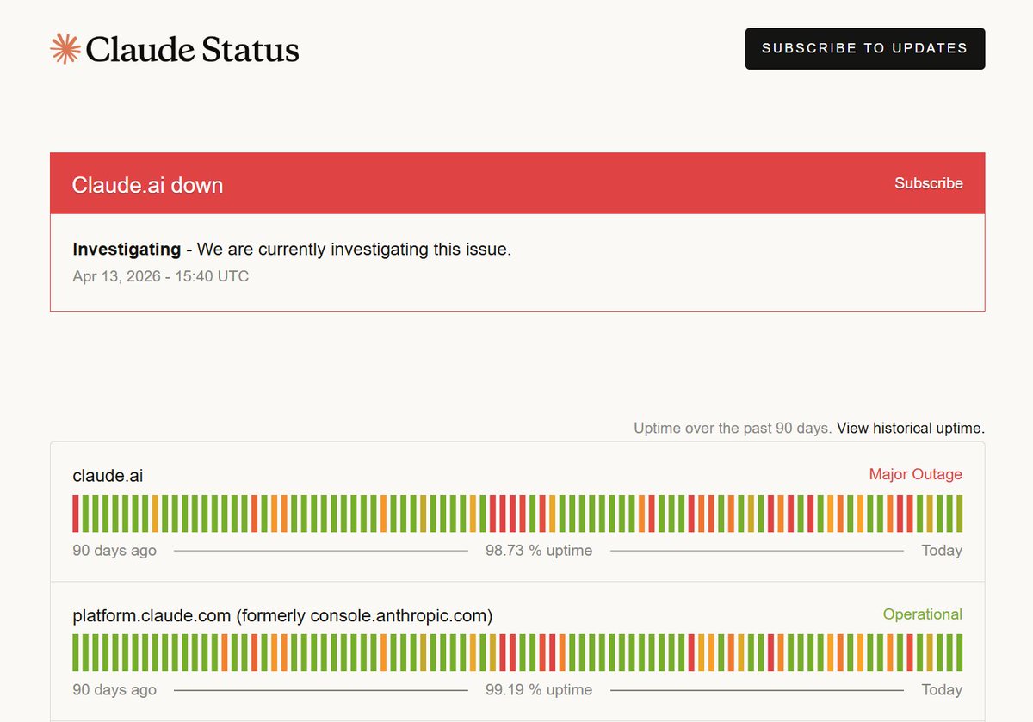Click the Operational status label
The width and height of the screenshot is (1033, 722).
pyautogui.click(x=923, y=614)
